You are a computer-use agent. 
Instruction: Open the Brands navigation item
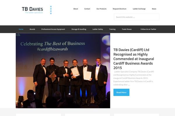[x=32, y=29]
